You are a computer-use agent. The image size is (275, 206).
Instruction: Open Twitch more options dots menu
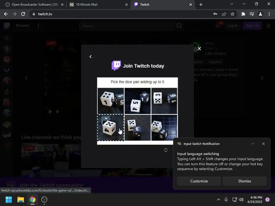click(38, 26)
